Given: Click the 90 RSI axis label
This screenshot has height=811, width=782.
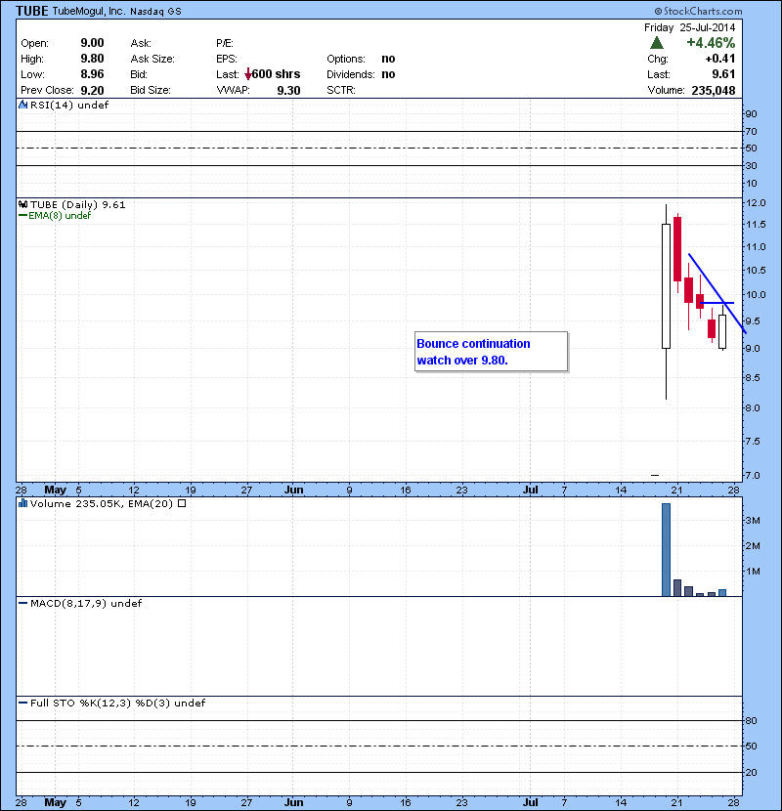Looking at the screenshot, I should [751, 113].
